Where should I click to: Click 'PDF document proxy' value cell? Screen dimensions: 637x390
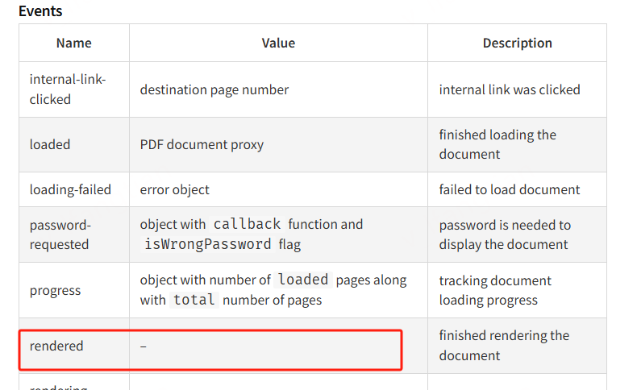[x=278, y=144]
